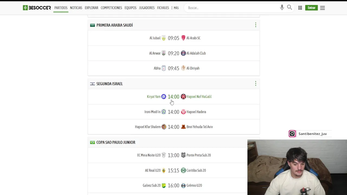The height and width of the screenshot is (195, 347).
Task: Open the Abha vs Al-Diriyah match
Action: (173, 68)
